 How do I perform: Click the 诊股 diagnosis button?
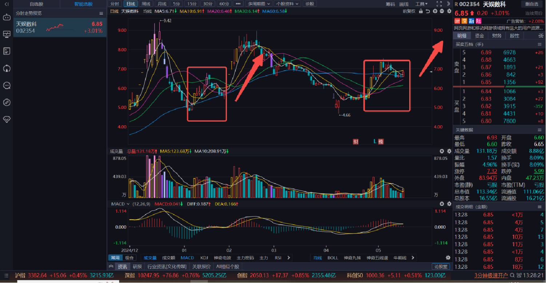[x=310, y=4]
